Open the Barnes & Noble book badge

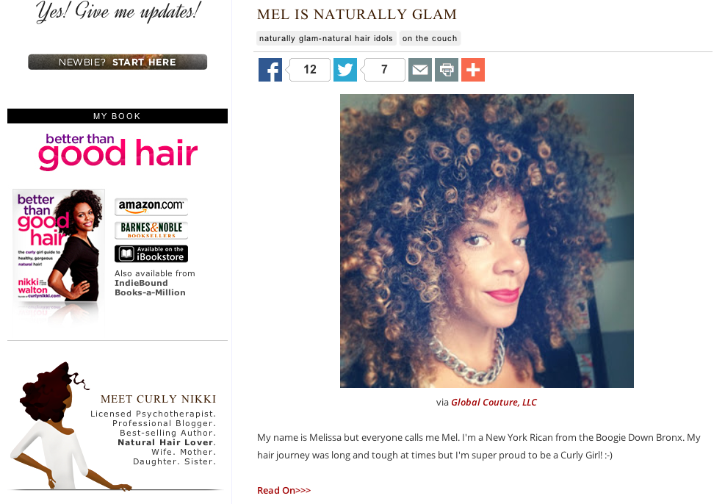(x=151, y=230)
